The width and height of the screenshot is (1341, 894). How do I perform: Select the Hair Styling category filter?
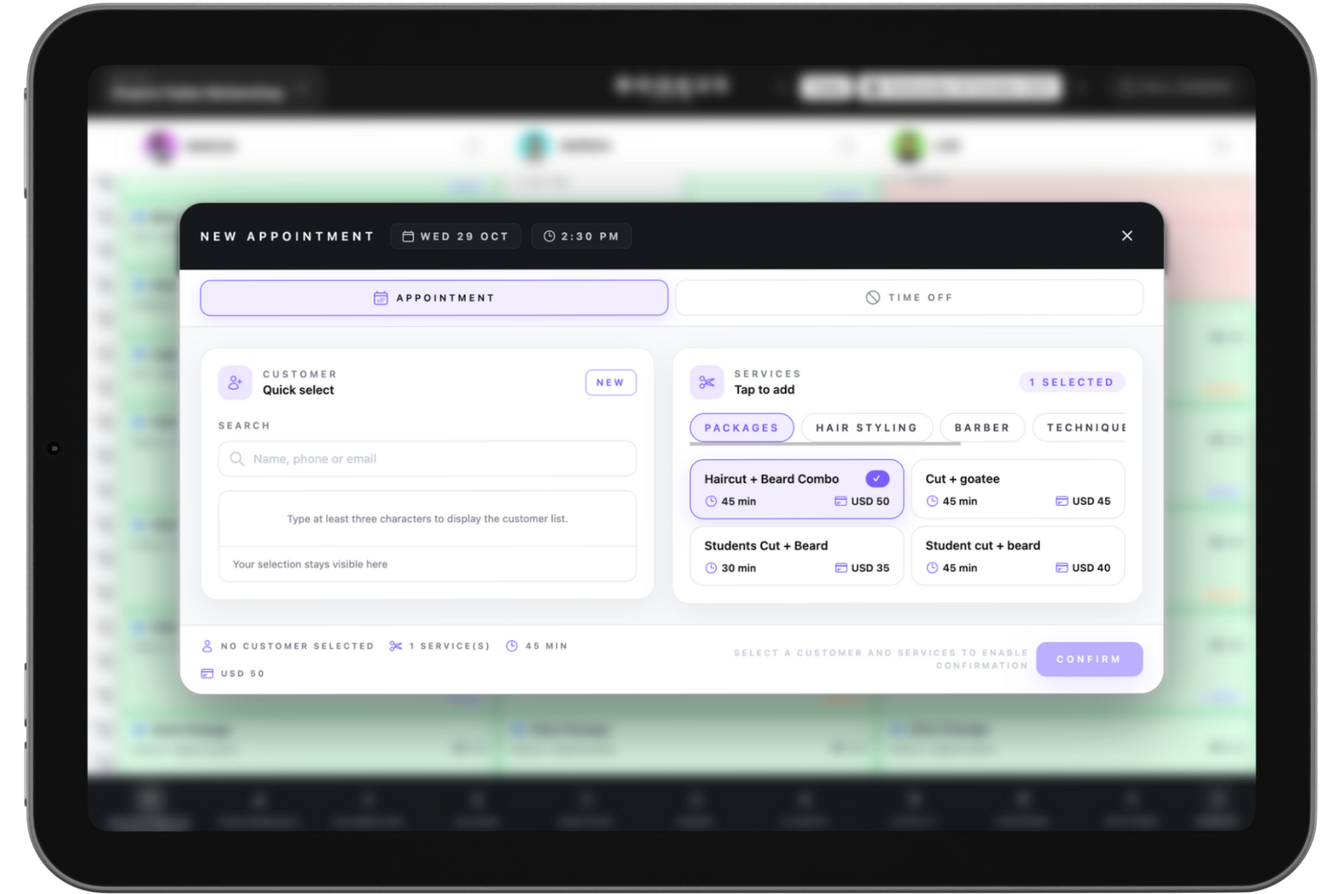coord(866,428)
